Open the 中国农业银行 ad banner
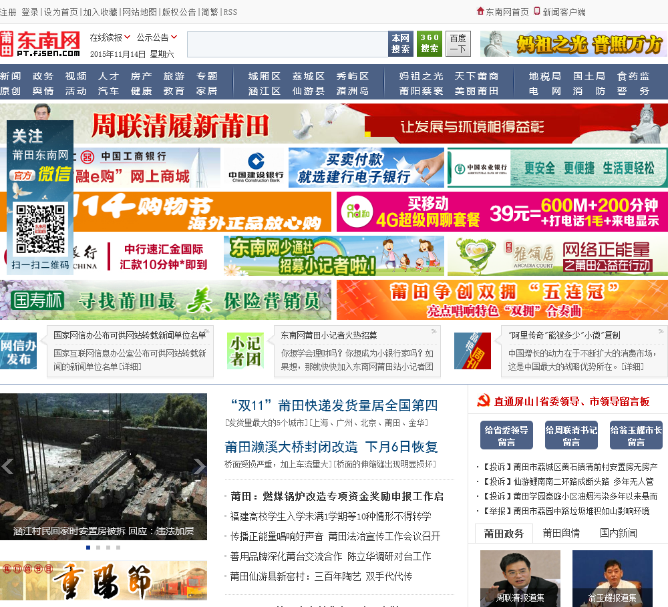 558,168
